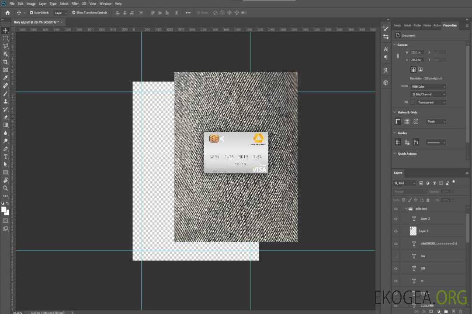Set canvas to landscape orientation in Properties
Viewport: 472px width, 314px height.
[x=420, y=69]
